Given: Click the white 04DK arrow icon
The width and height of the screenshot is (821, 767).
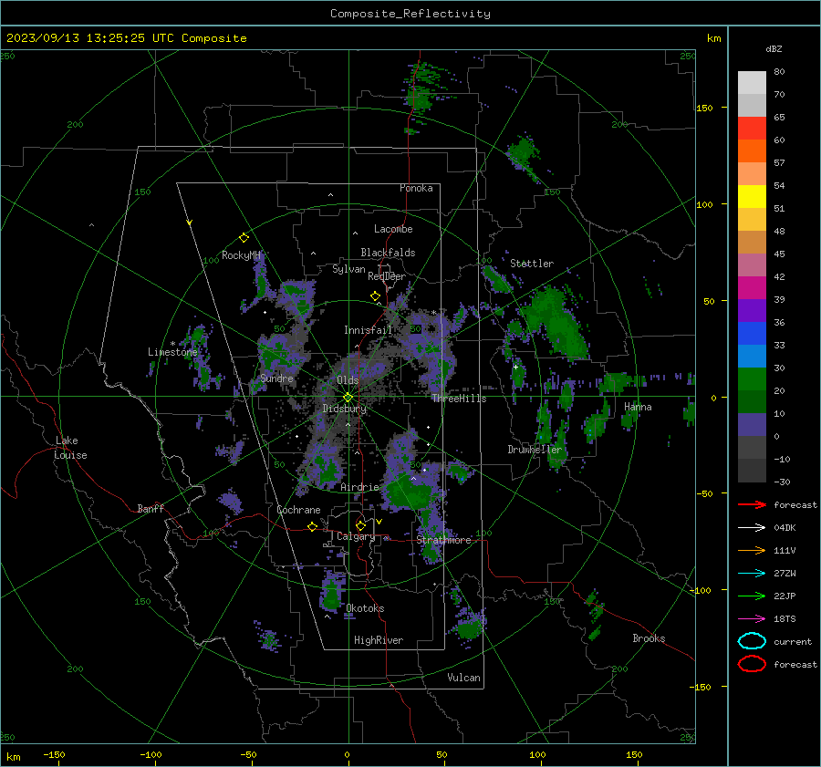Looking at the screenshot, I should click(752, 528).
